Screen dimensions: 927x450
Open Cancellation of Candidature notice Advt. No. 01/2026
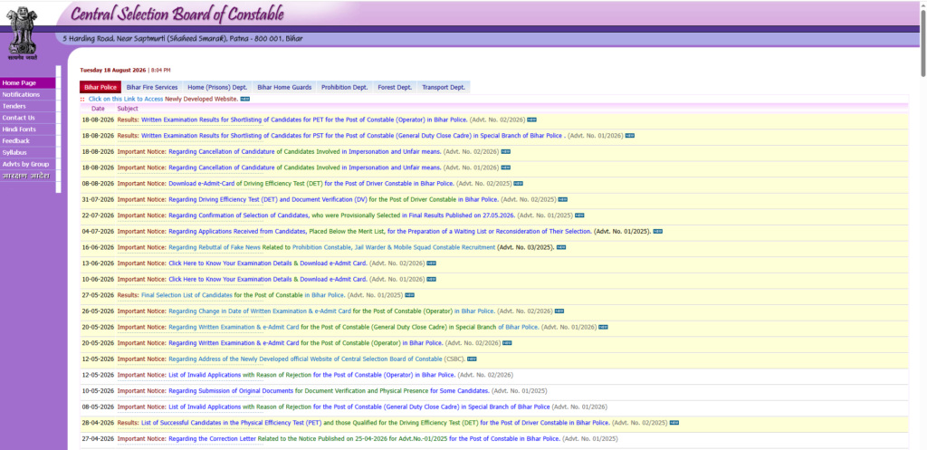click(304, 168)
